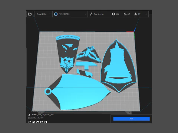This screenshot has height=133, width=178.
Task: Switch to the 3D perspective view icon
Action: tap(30, 122)
